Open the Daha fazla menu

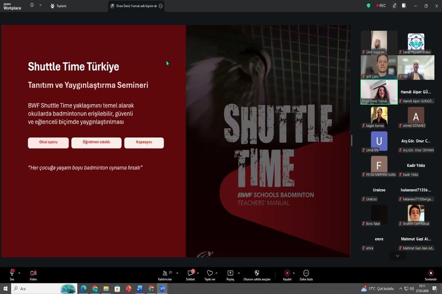tap(306, 274)
